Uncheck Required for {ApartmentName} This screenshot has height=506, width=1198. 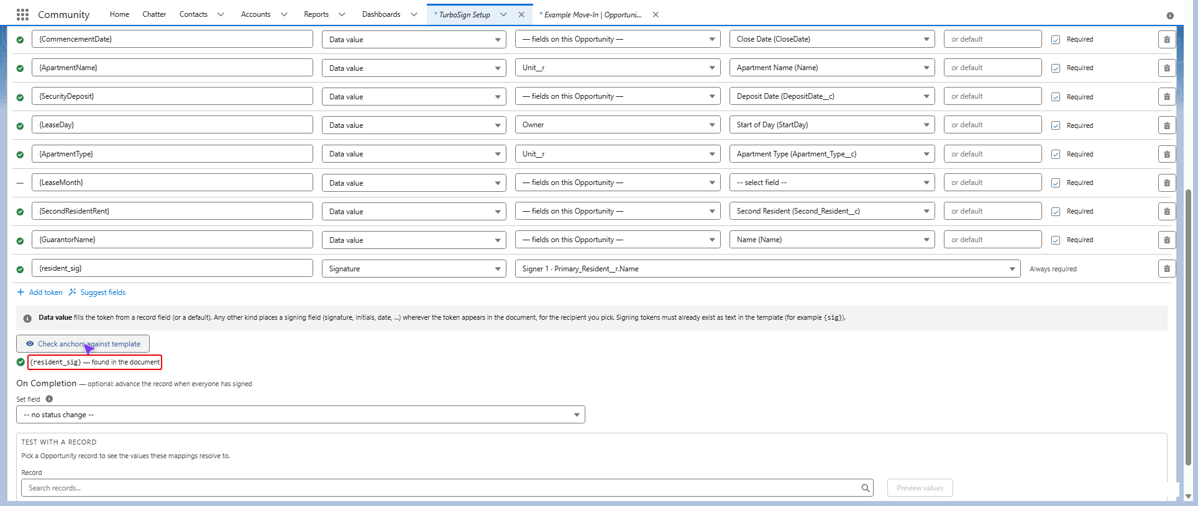tap(1056, 68)
